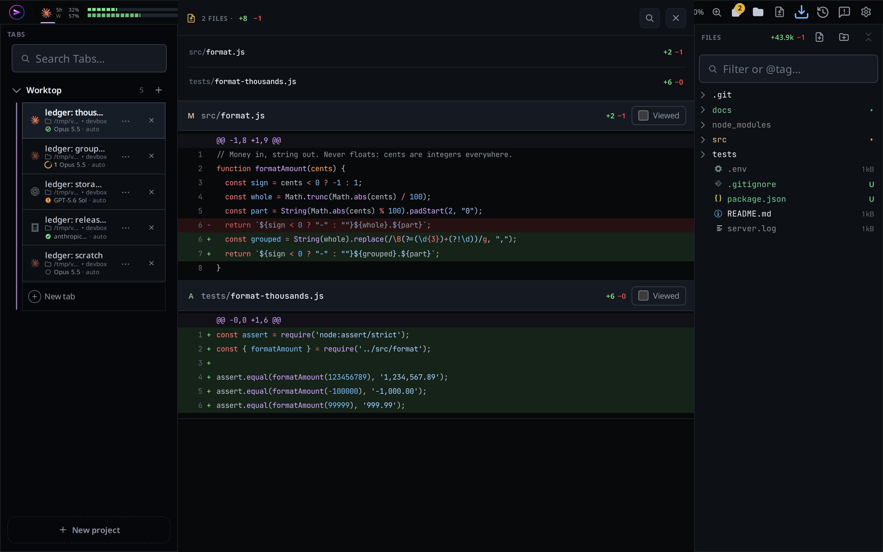
Task: Switch to ledger: releas... tab
Action: 94,228
